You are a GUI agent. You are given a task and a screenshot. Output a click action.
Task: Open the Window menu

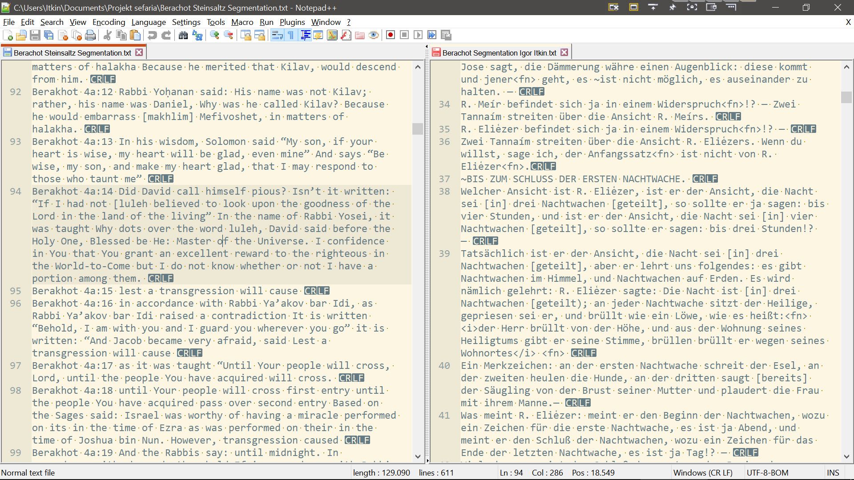[x=326, y=22]
